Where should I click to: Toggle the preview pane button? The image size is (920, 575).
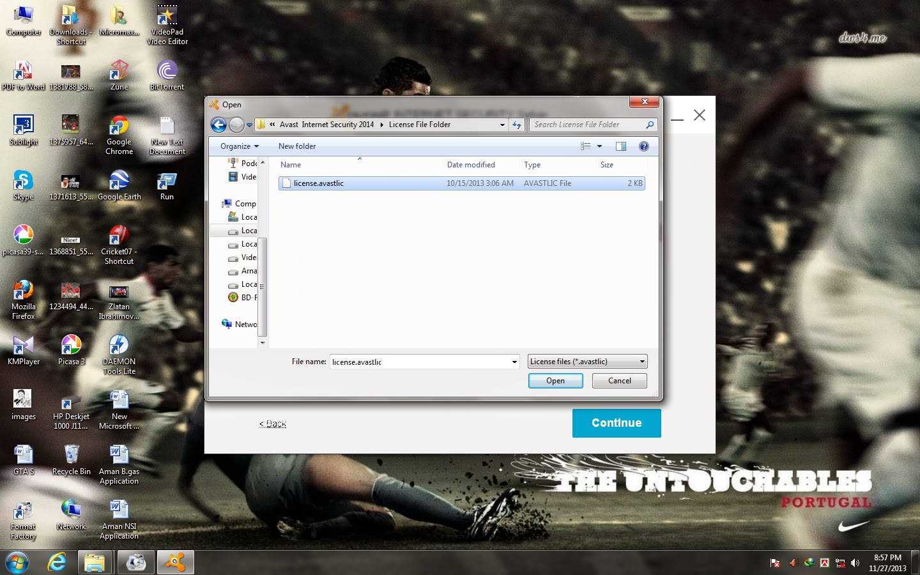click(621, 146)
